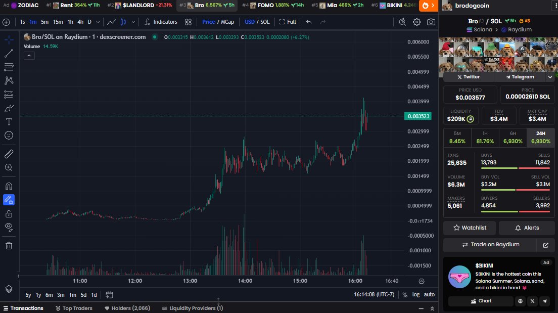Select the forecasting and measurement tool
Image resolution: width=558 pixels, height=313 pixels.
[9, 95]
